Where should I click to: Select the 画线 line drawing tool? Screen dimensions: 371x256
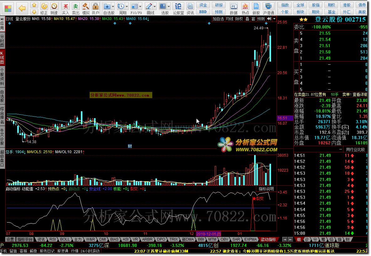[149, 8]
